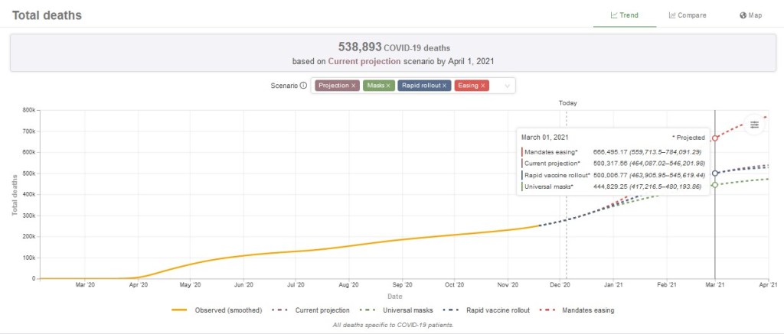Click the globe icon for Map view
Image resolution: width=784 pixels, height=334 pixels.
(743, 15)
